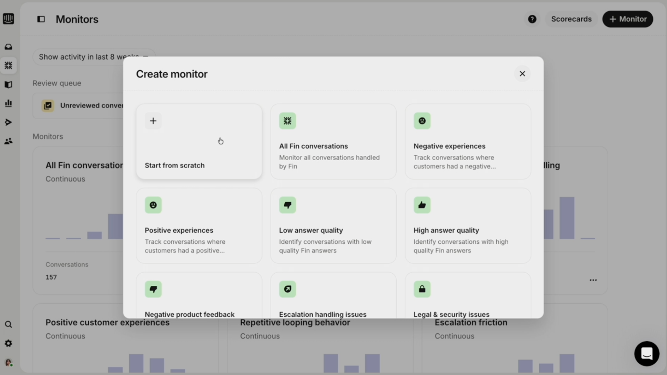Click the search magnifier icon in sidebar
Viewport: 667px width, 375px height.
pyautogui.click(x=8, y=325)
